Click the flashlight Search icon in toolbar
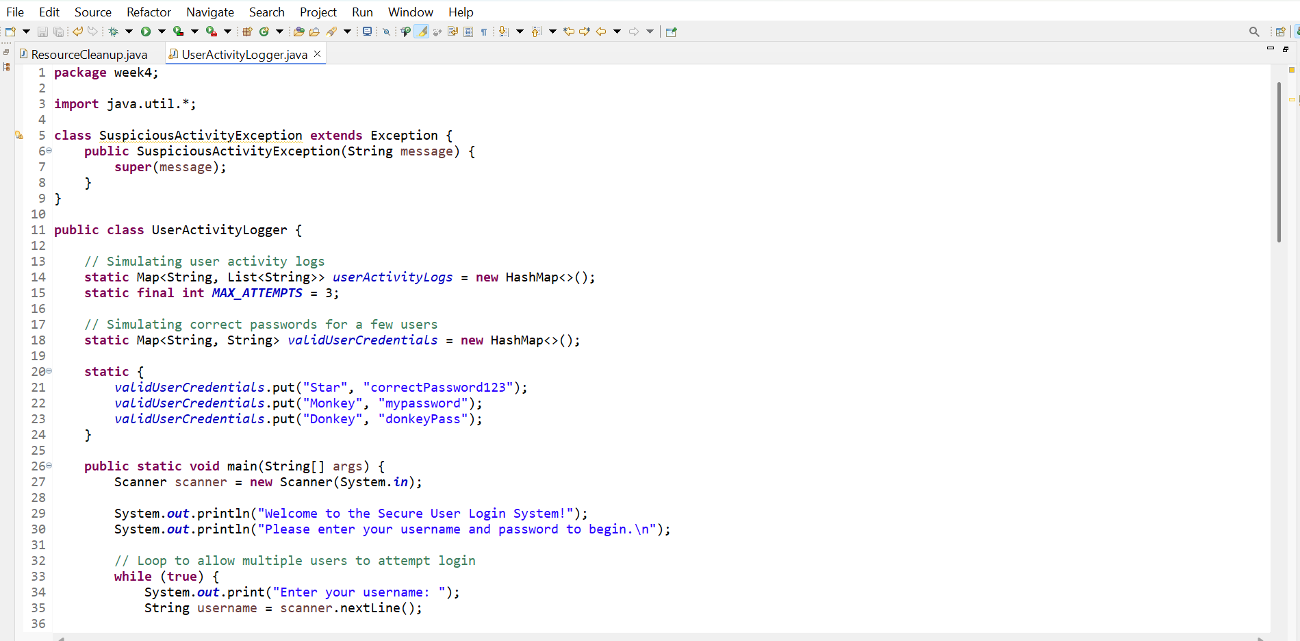This screenshot has height=641, width=1300. (x=331, y=32)
